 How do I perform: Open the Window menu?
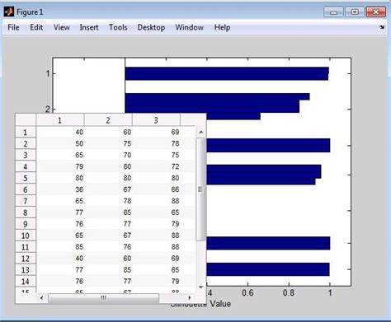tap(190, 27)
